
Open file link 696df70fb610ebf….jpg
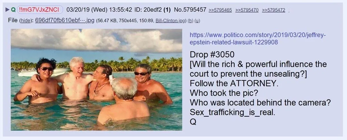65,21
